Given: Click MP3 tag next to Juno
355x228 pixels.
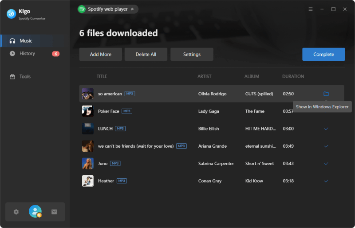Looking at the screenshot, I should 115,164.
